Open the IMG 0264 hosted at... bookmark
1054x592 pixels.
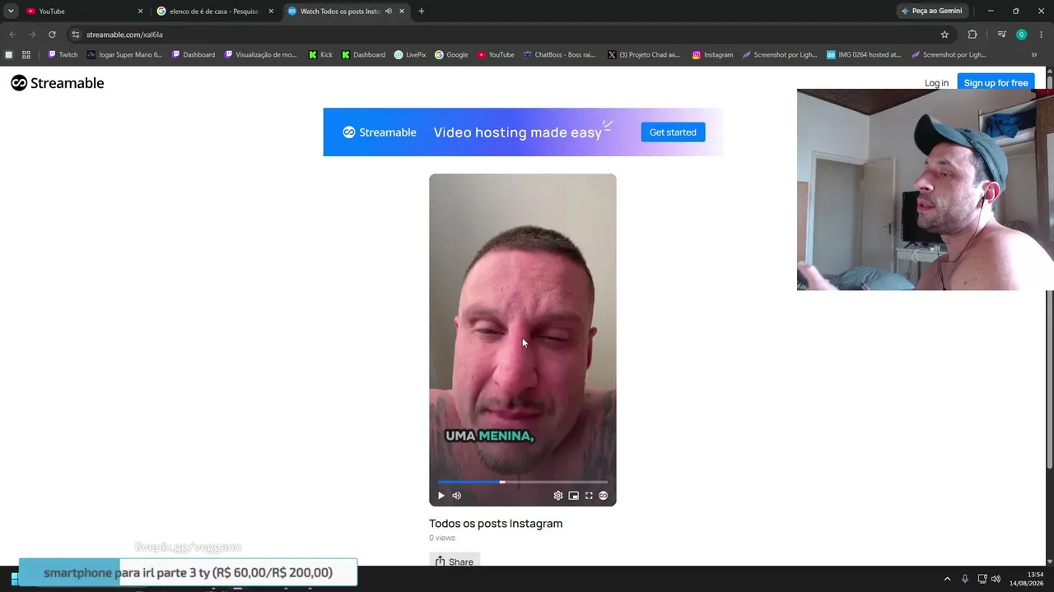(x=864, y=55)
